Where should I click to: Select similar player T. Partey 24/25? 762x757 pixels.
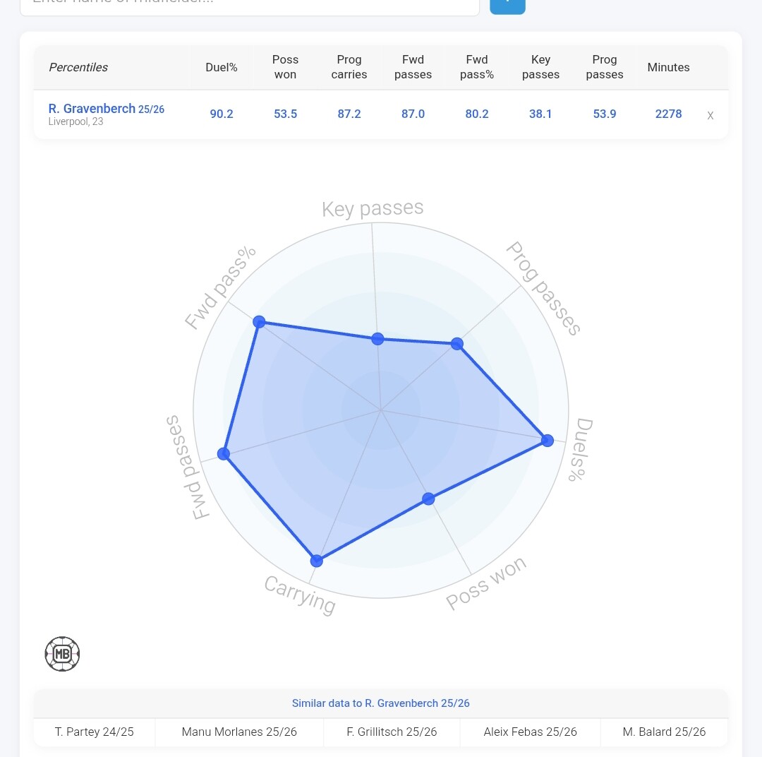(95, 732)
